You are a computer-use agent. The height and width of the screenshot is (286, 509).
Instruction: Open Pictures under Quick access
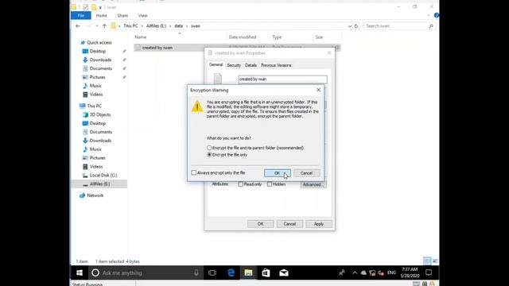(x=97, y=77)
